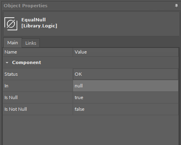The width and height of the screenshot is (181, 145).
Task: Click the Component group label
Action: pyautogui.click(x=26, y=62)
